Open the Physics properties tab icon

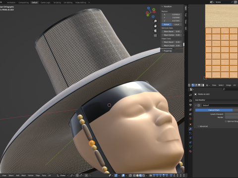click(x=190, y=138)
